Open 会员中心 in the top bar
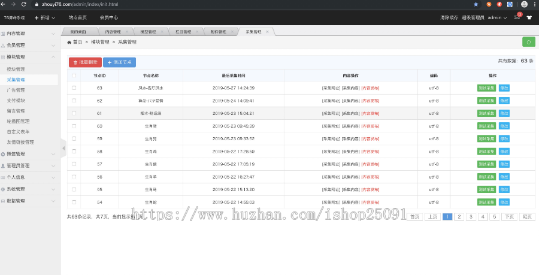Screen dimensions: 539x275 click(109, 17)
